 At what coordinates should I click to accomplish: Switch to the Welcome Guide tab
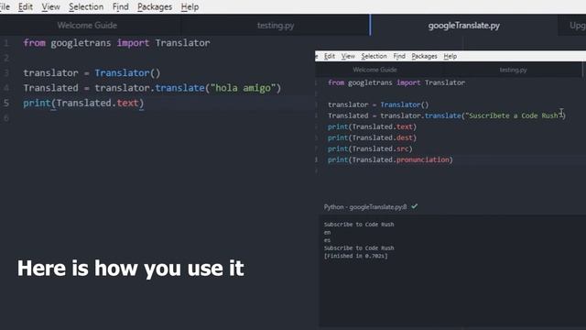coord(87,26)
